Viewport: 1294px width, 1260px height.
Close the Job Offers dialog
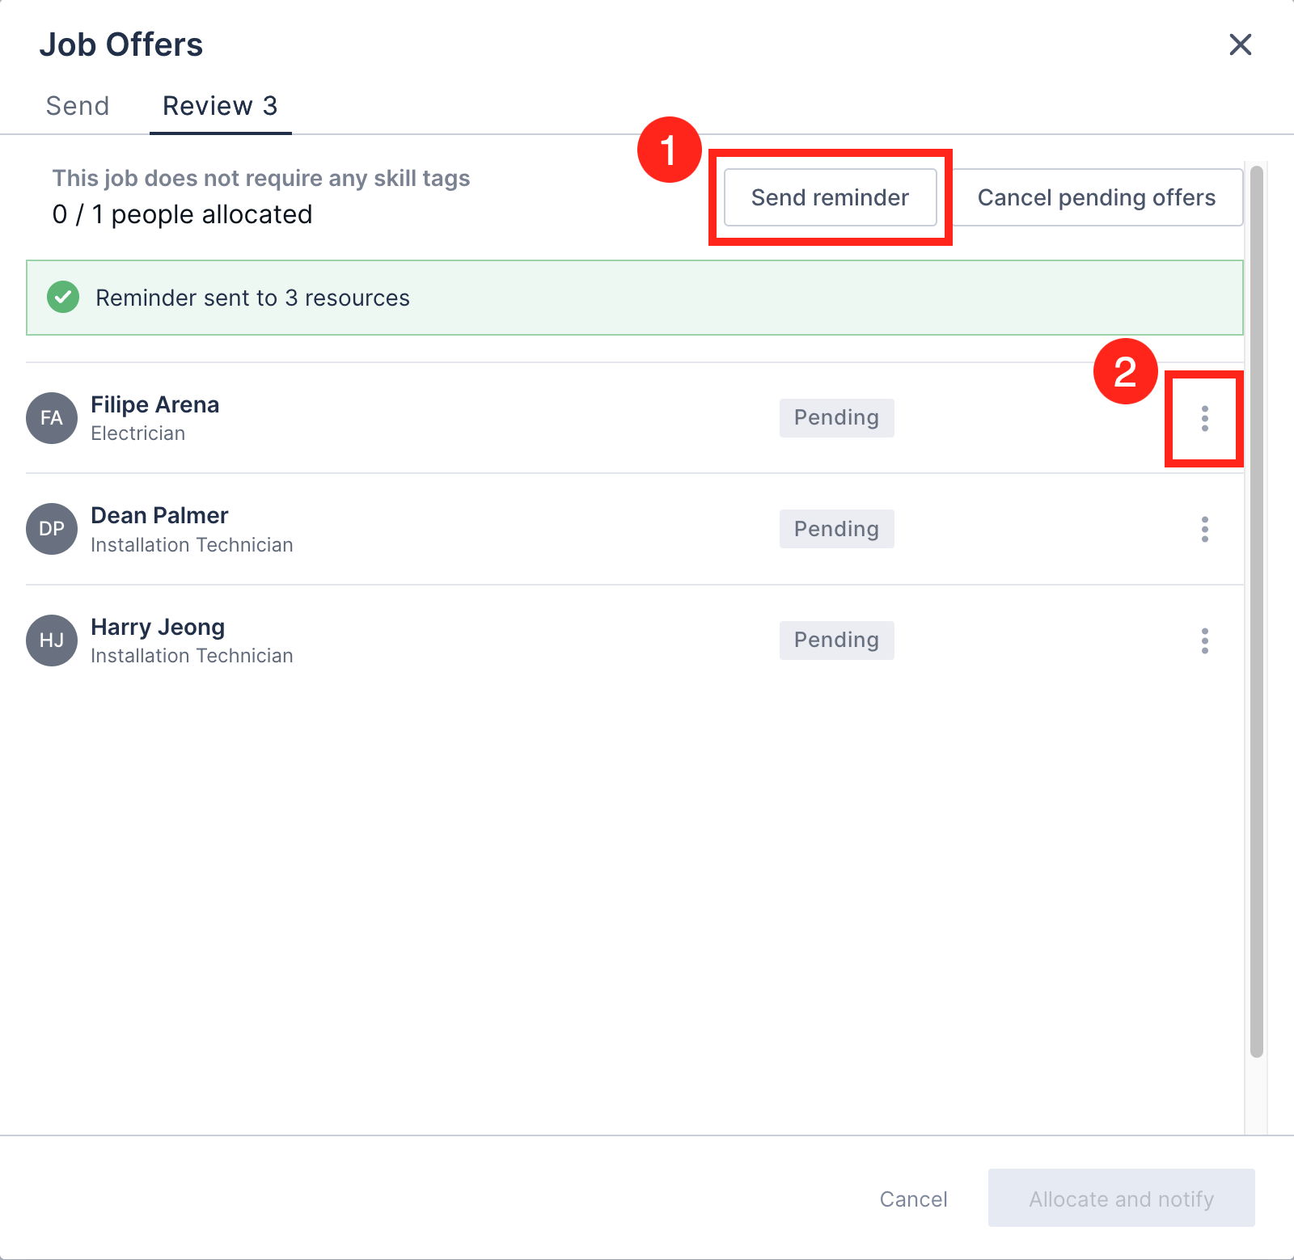tap(1240, 45)
